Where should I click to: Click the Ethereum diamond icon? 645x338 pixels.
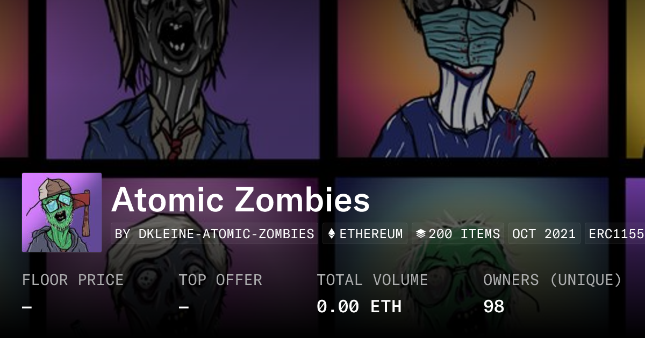(332, 234)
